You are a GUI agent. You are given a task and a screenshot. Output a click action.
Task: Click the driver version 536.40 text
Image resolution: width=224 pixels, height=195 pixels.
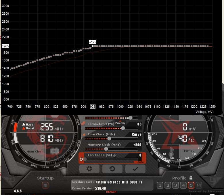pos(101,188)
